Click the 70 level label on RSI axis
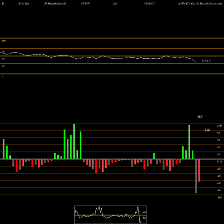 pyautogui.click(x=3, y=52)
